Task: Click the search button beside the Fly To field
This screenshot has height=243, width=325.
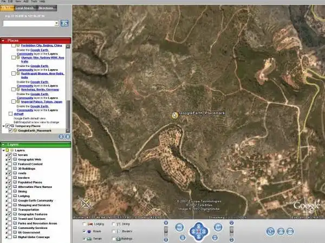Action: coord(64,23)
